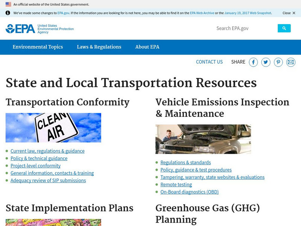Share the page via the Pinterest icon
Viewport: 301px width, 226px height.
[x=278, y=62]
